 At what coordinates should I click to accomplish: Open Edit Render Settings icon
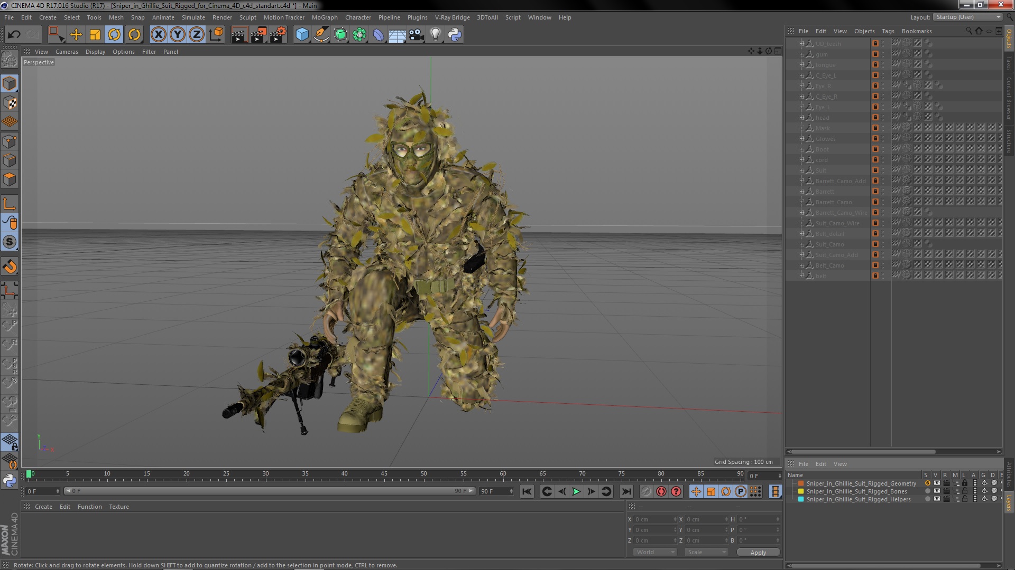pyautogui.click(x=278, y=35)
